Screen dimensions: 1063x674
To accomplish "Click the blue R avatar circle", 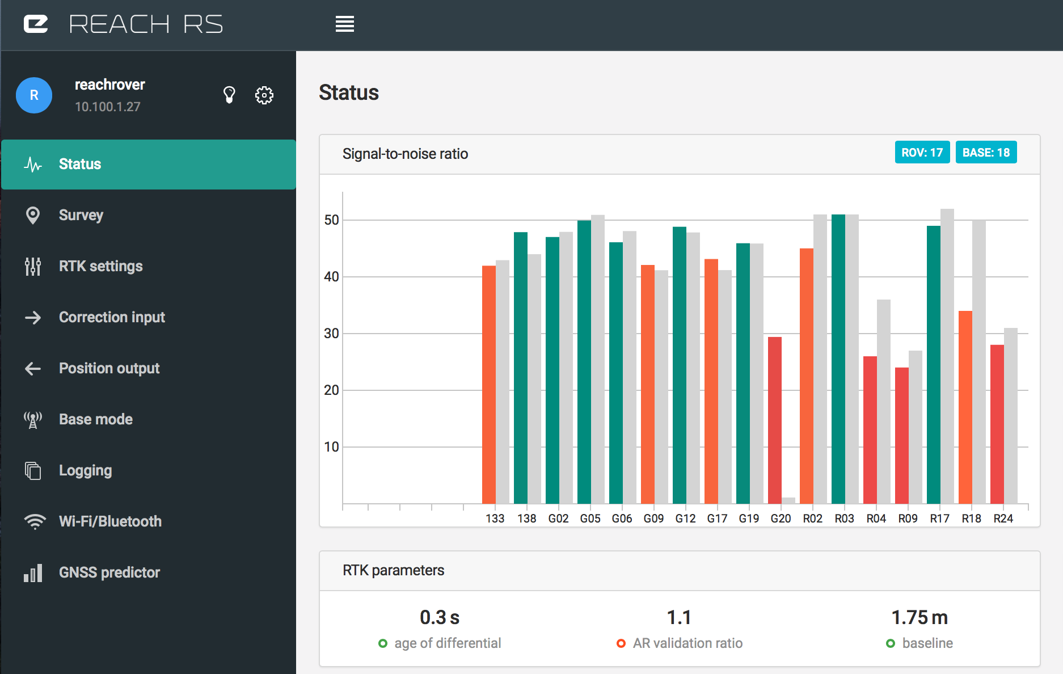I will (x=34, y=95).
